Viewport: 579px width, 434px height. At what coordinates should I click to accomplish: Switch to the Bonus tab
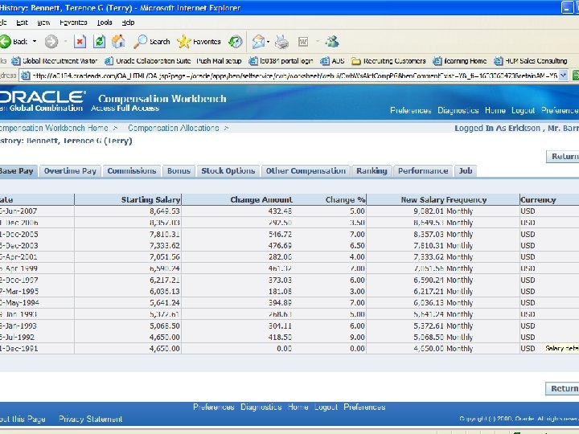point(179,171)
